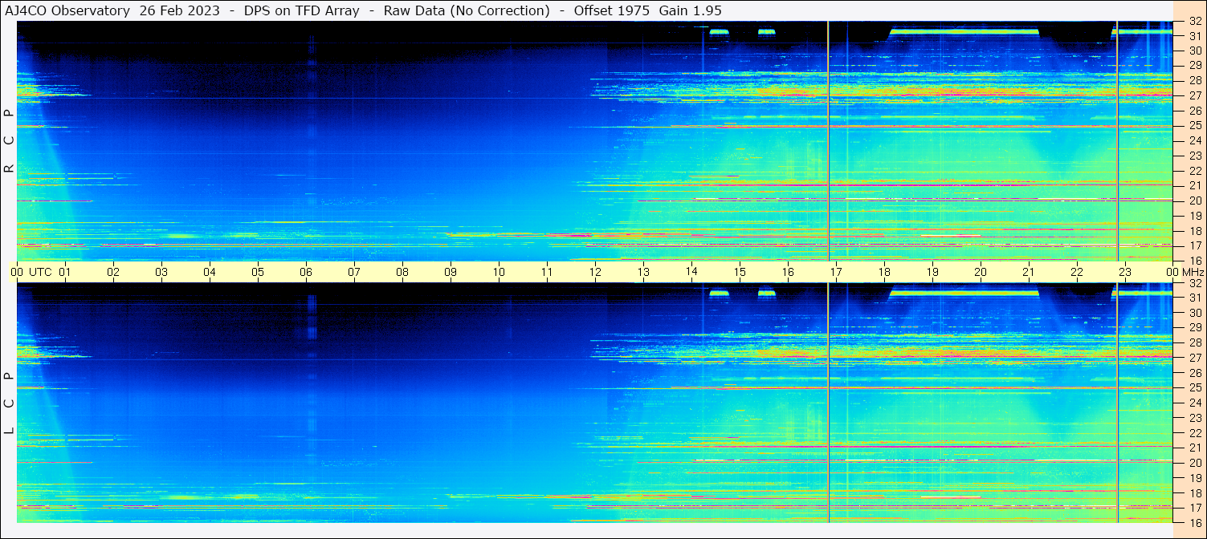
Task: Click the RCP panel axis label
Action: point(9,141)
